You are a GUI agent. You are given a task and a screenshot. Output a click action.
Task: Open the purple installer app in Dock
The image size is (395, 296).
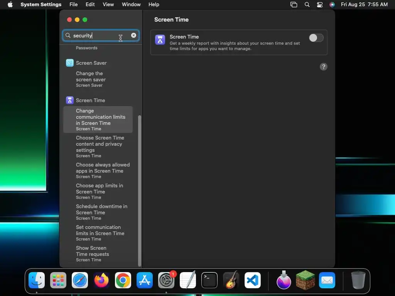point(284,280)
